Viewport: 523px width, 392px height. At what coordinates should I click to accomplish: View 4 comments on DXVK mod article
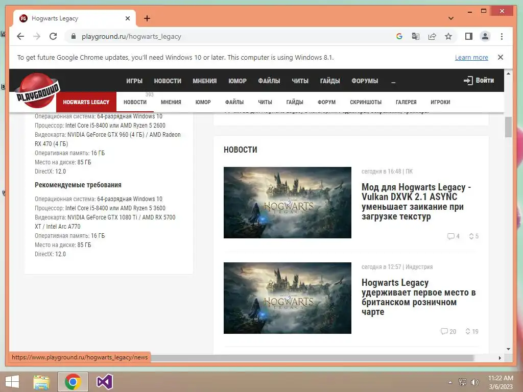coord(454,236)
